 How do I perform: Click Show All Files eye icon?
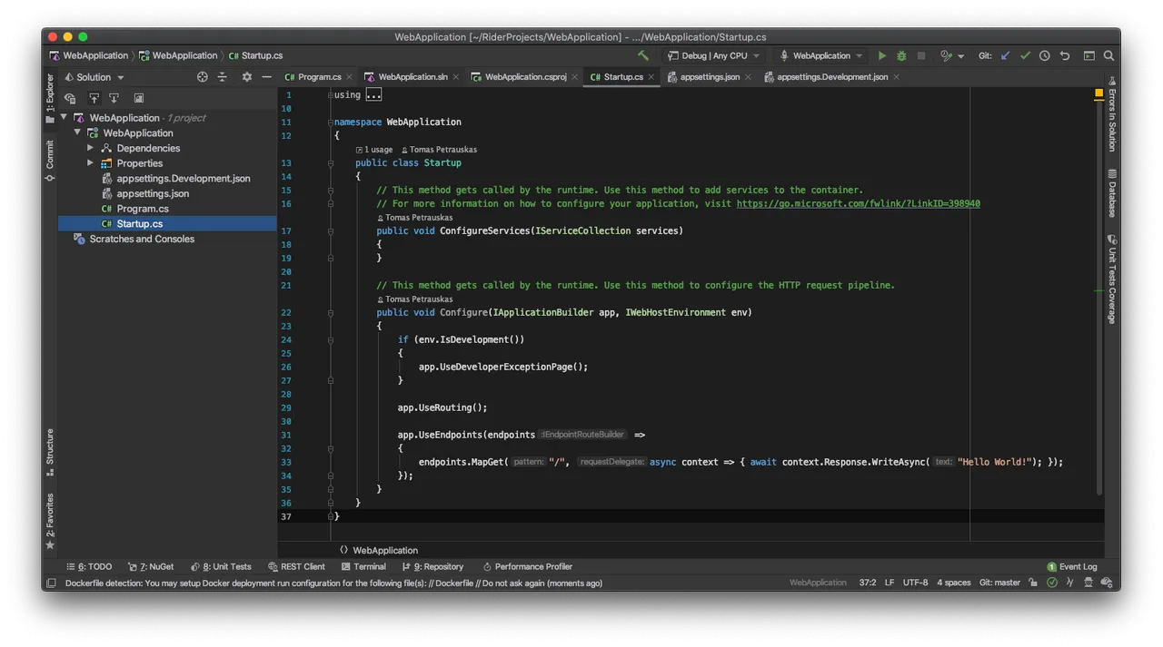pos(70,98)
